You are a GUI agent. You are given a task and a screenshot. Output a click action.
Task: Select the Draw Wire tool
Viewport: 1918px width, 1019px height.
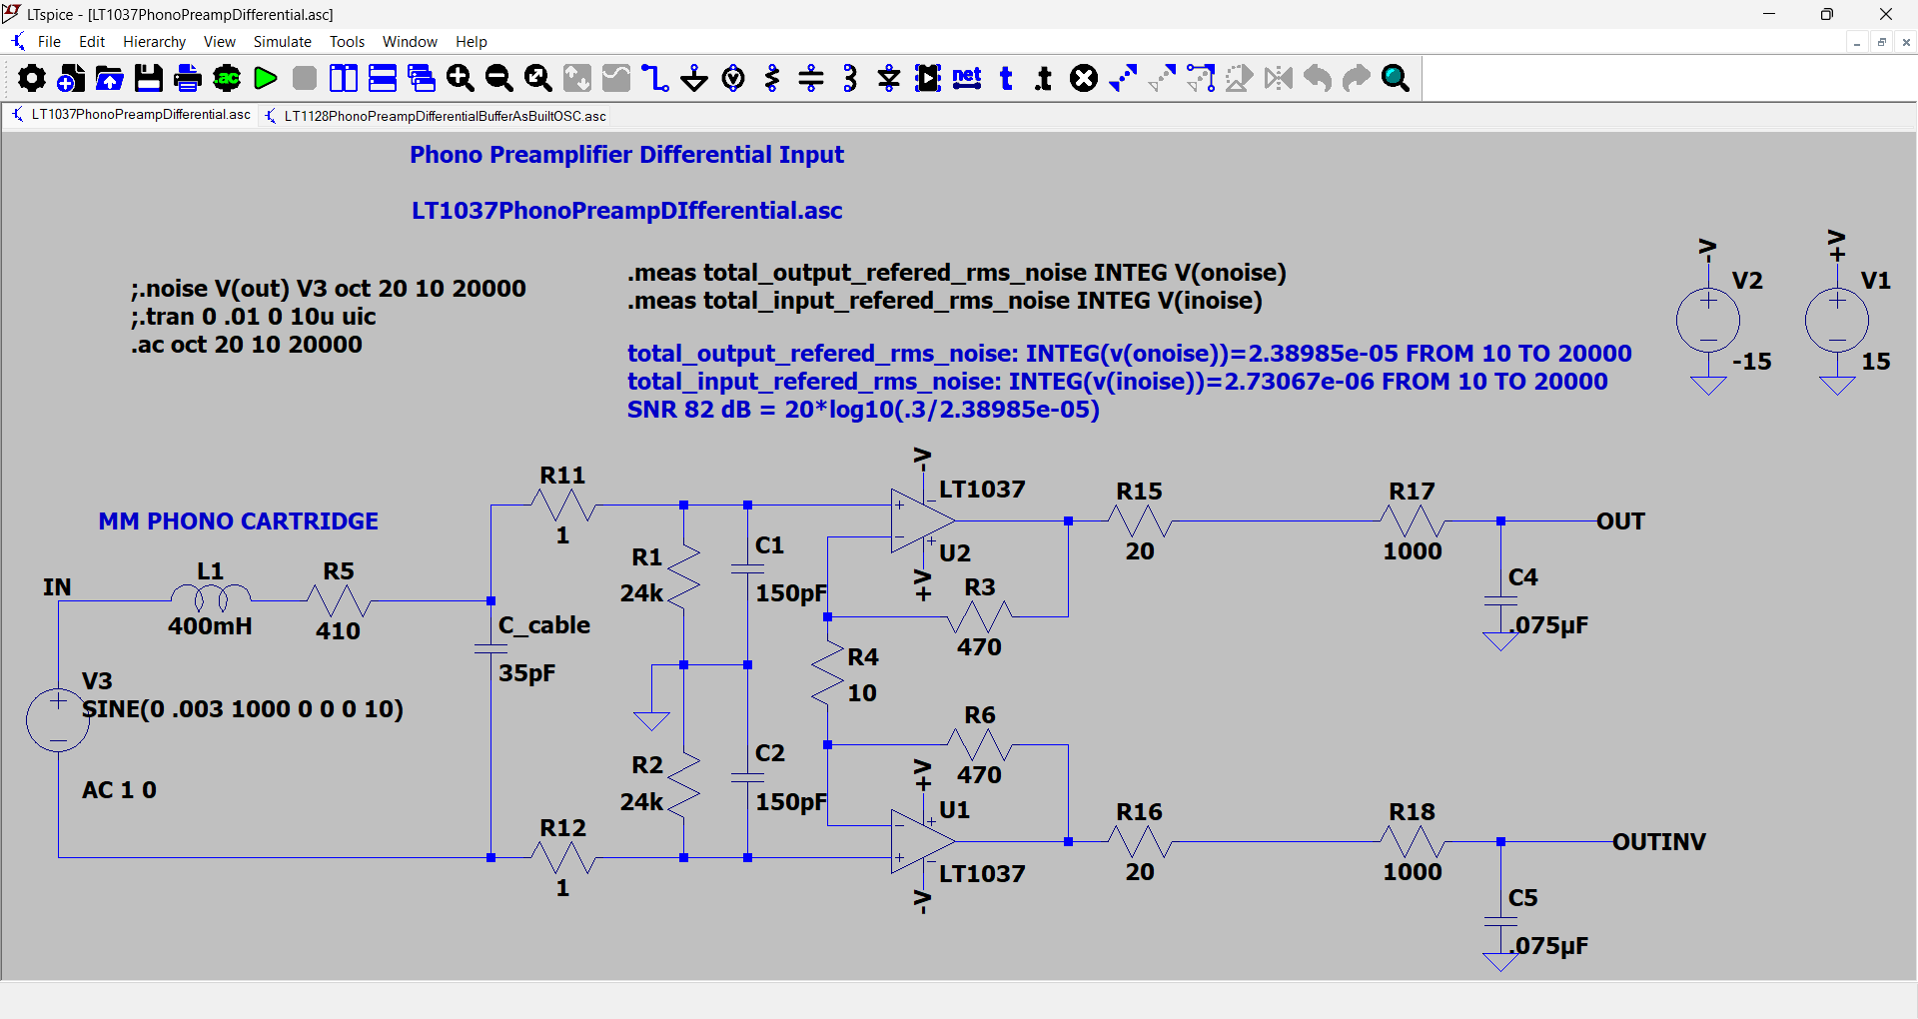[x=655, y=78]
